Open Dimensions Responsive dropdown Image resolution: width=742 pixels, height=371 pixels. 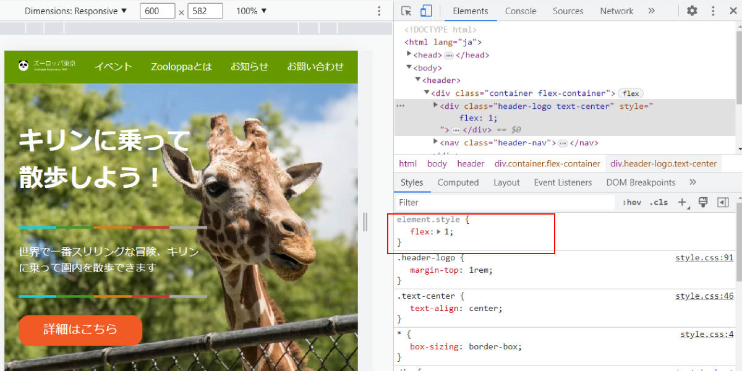(75, 11)
